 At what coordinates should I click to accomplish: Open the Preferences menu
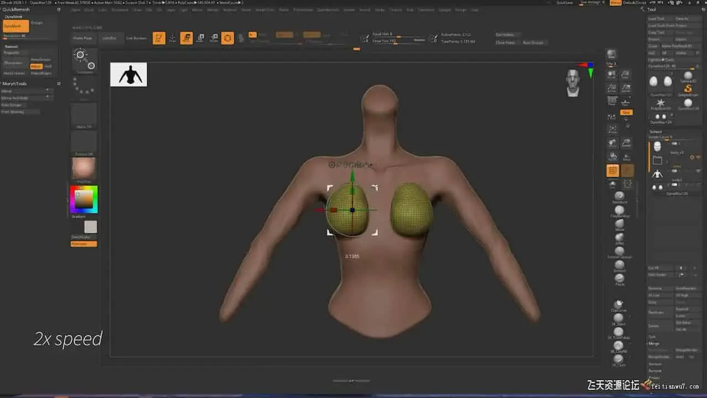(303, 9)
